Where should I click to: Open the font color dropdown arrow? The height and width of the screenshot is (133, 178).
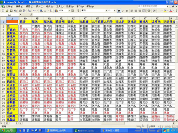(x=174, y=11)
